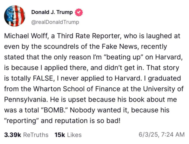
Task: Open the Donald J. Trump display name
Action: (x=52, y=12)
